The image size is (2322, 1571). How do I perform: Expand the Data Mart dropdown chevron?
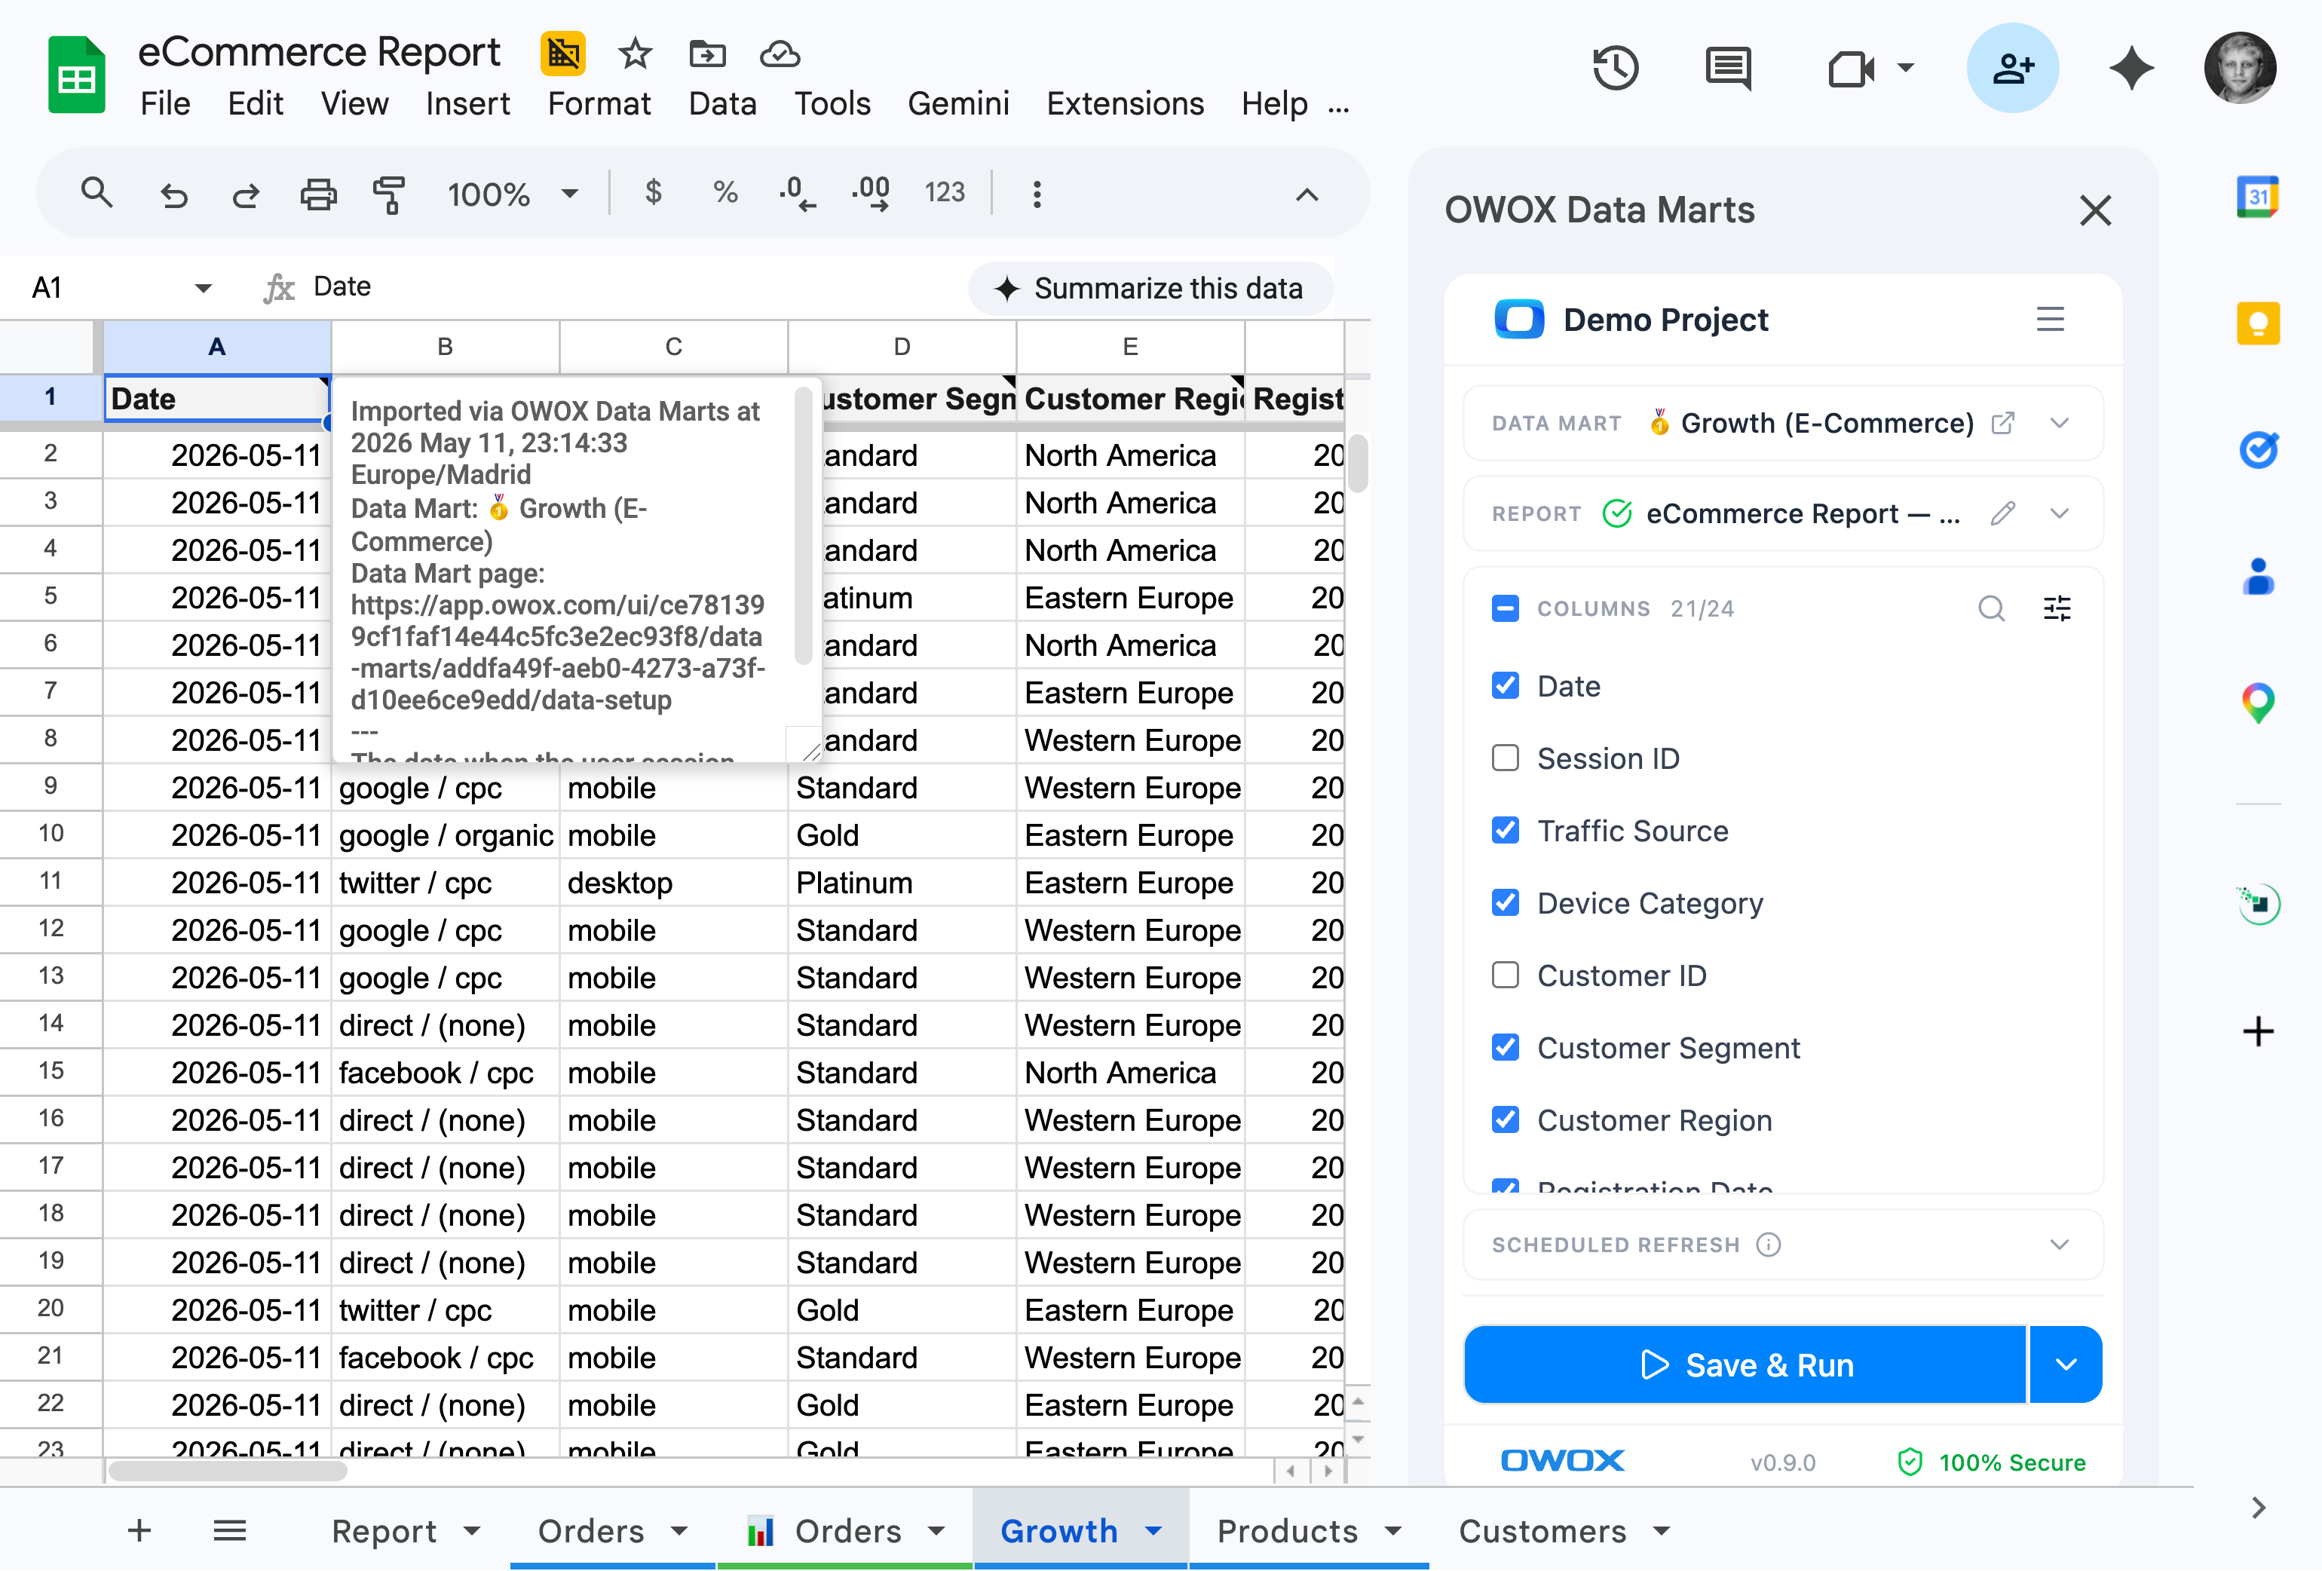click(x=2059, y=423)
